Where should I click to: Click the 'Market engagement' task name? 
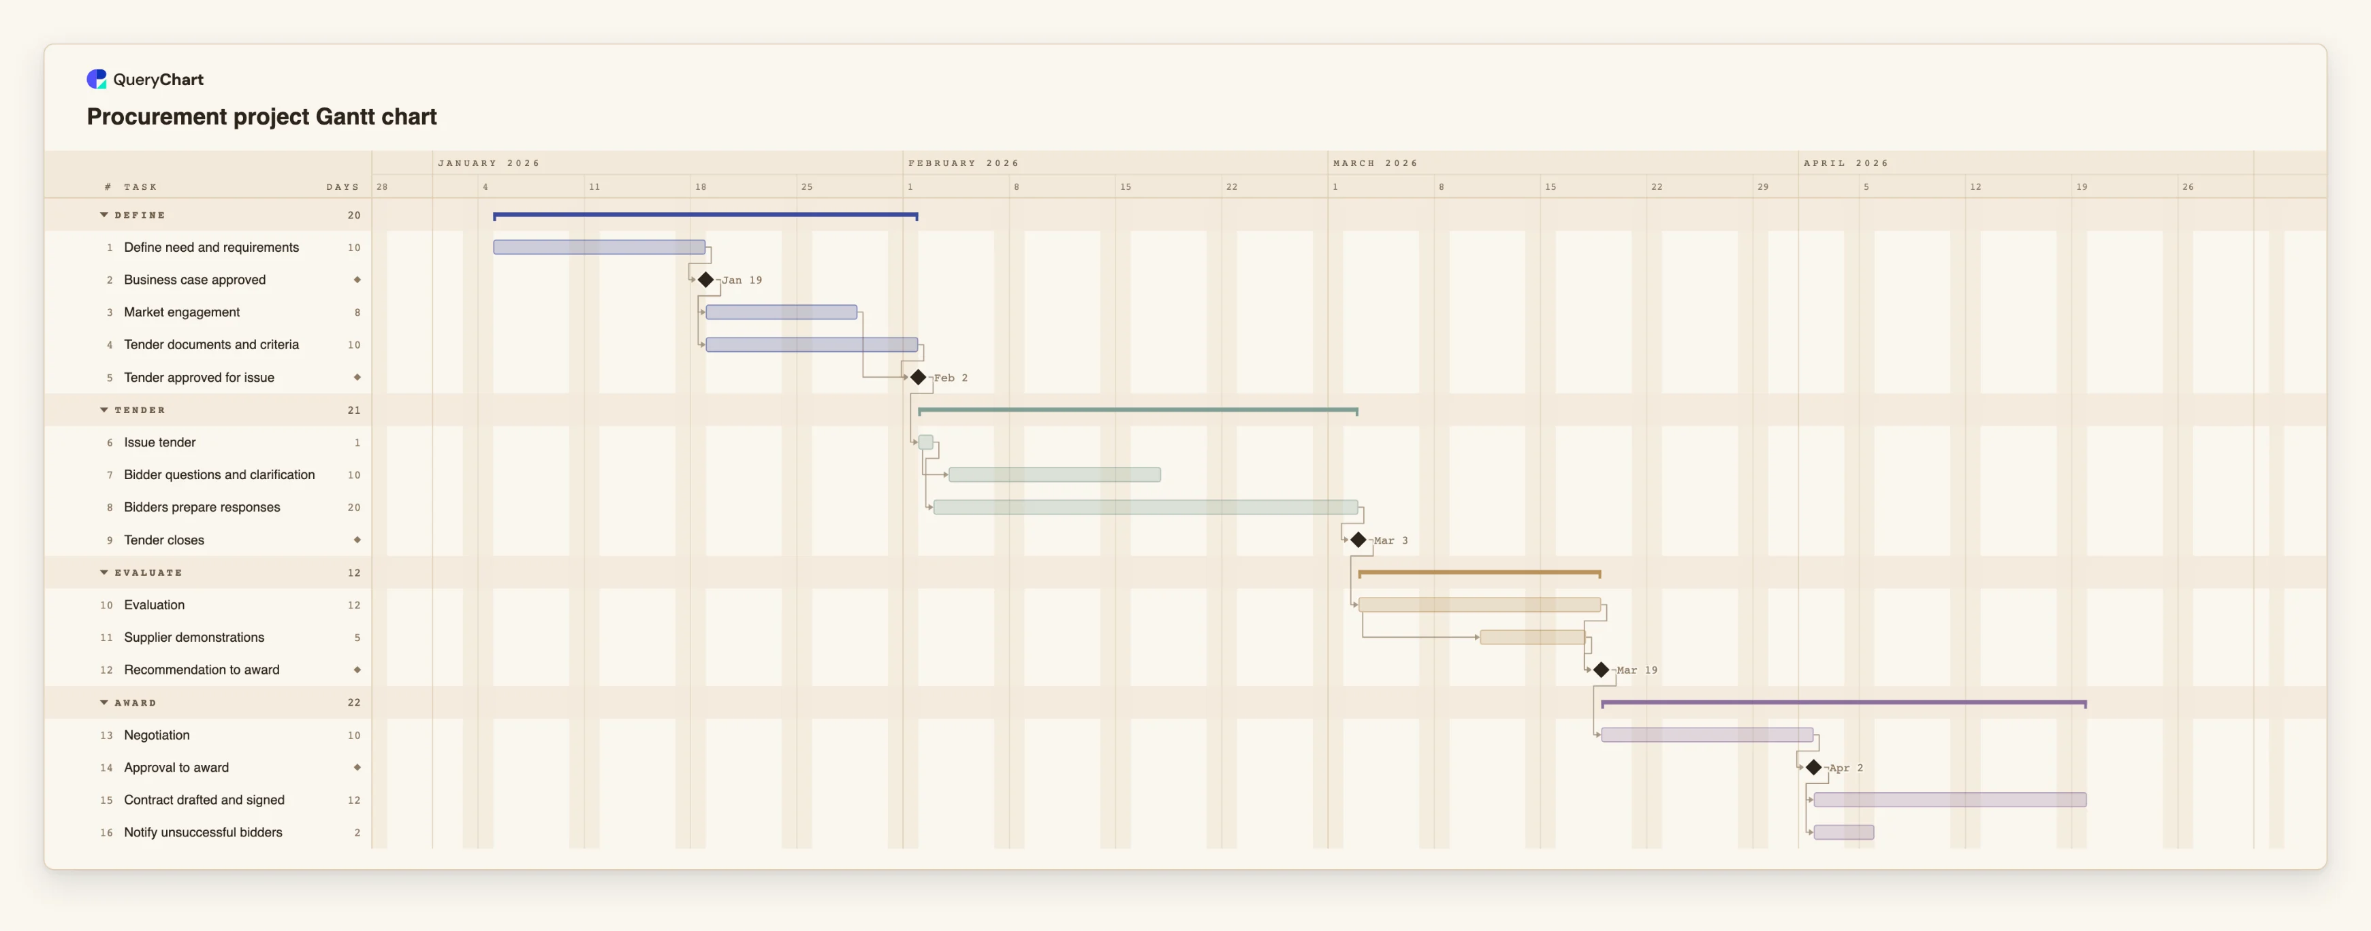tap(182, 312)
